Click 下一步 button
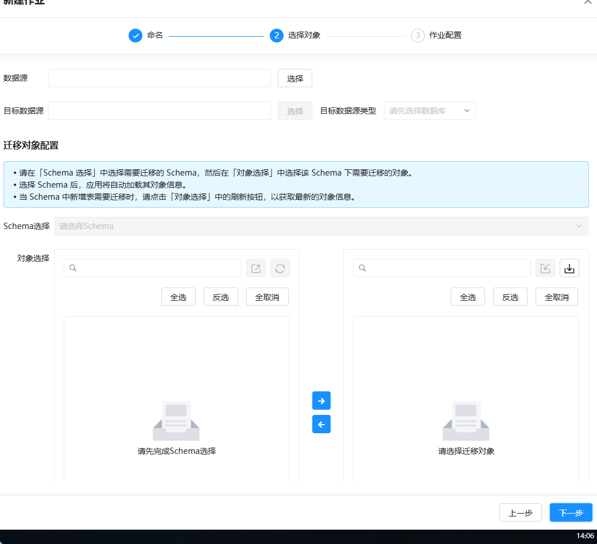Screen dimensions: 597x544 pyautogui.click(x=571, y=513)
